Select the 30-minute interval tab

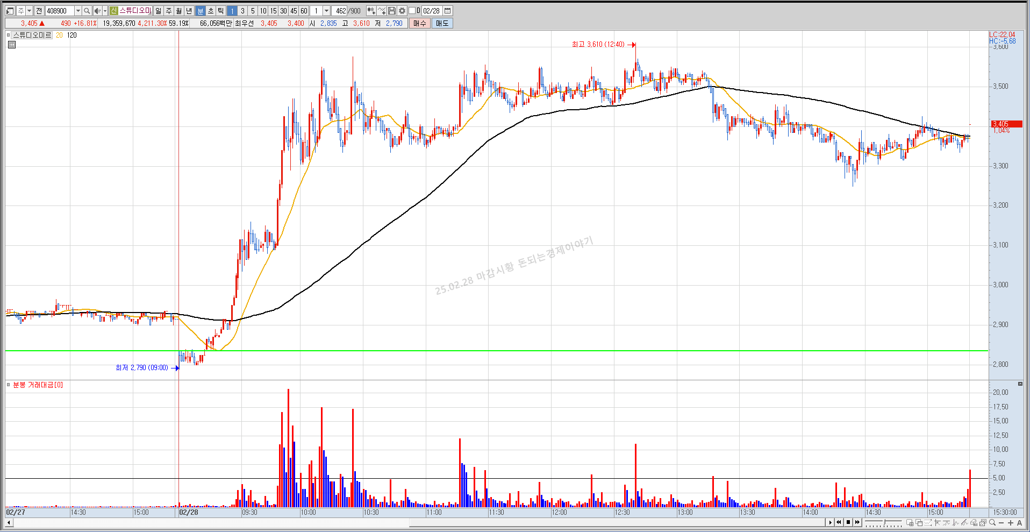coord(283,11)
